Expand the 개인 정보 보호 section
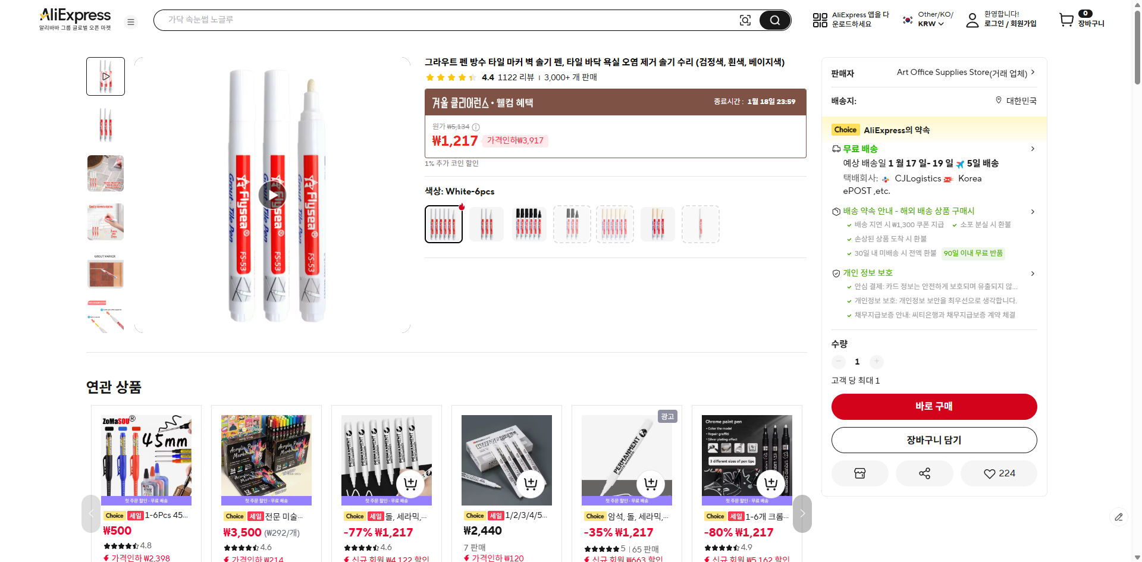The image size is (1142, 562). [x=1033, y=274]
